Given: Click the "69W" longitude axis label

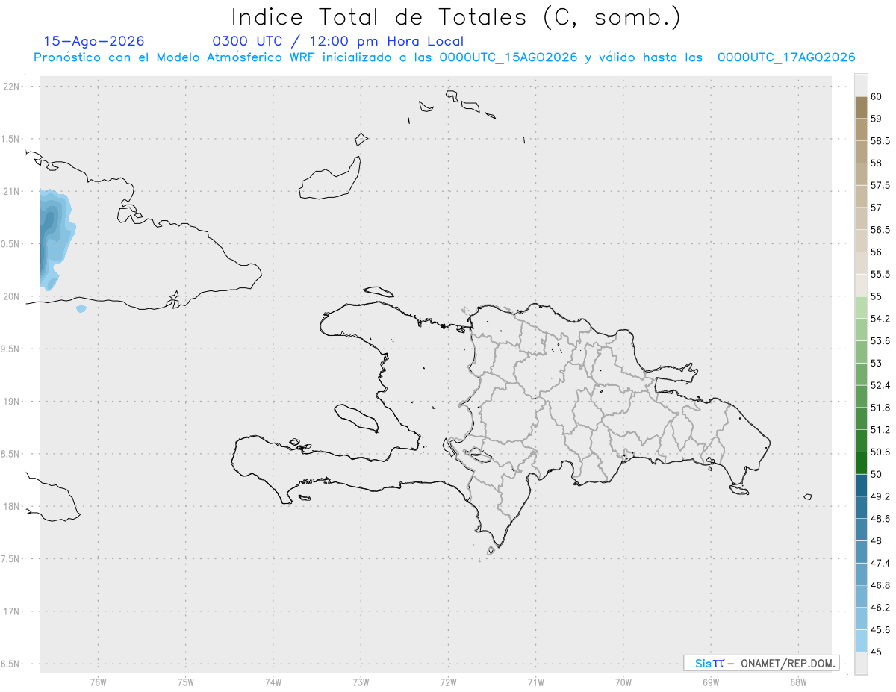Looking at the screenshot, I should point(711,682).
